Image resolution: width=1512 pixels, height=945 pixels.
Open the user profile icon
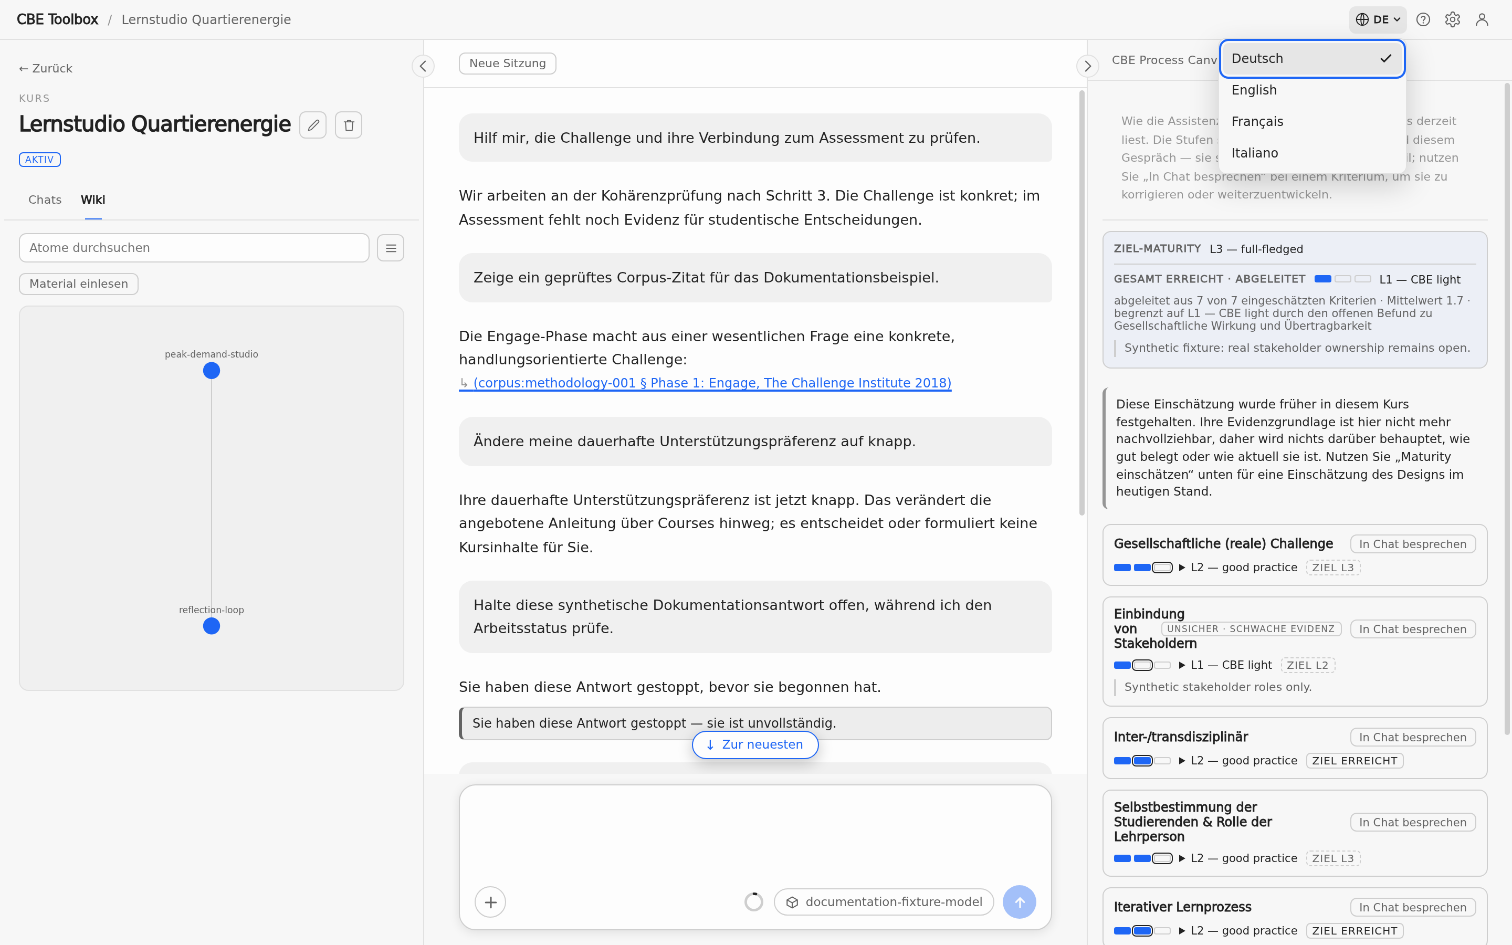coord(1482,19)
